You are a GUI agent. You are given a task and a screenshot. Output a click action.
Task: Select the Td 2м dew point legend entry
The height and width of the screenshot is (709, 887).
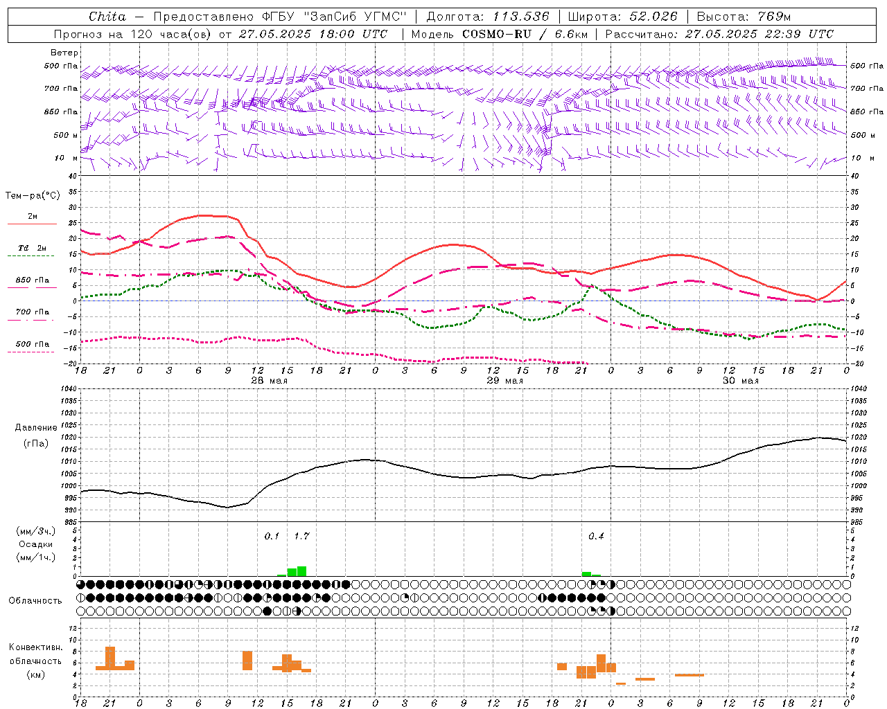tap(33, 248)
